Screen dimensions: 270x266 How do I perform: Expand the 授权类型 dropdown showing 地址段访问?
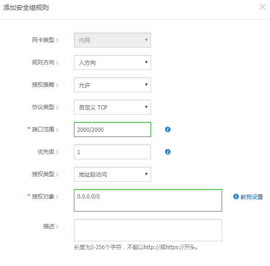coord(112,174)
